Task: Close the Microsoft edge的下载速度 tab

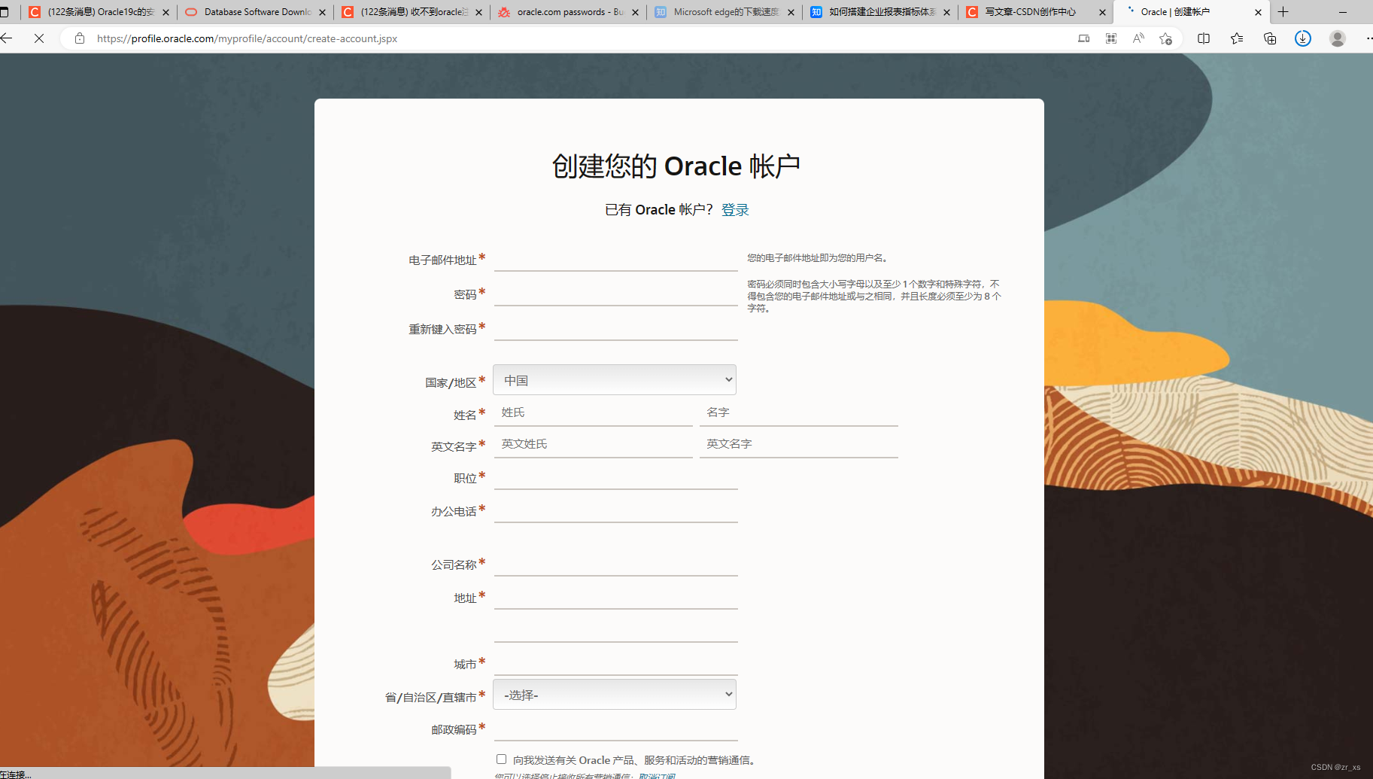Action: coord(791,12)
